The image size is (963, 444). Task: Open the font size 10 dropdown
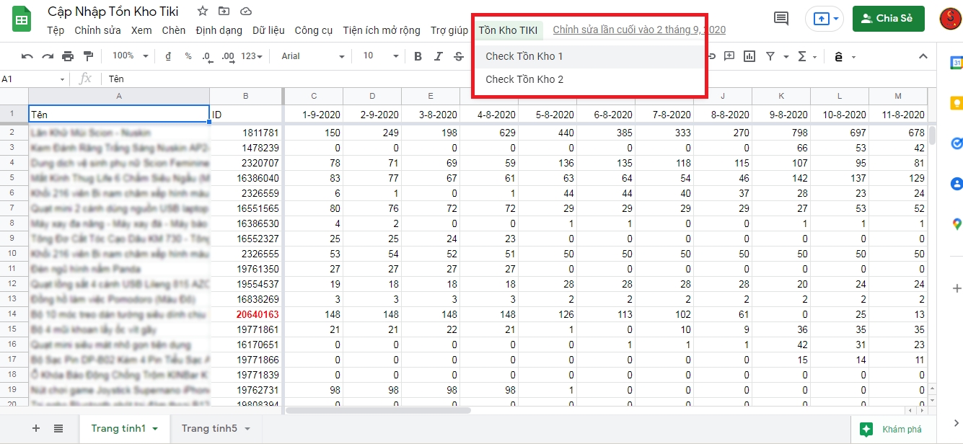coord(380,56)
